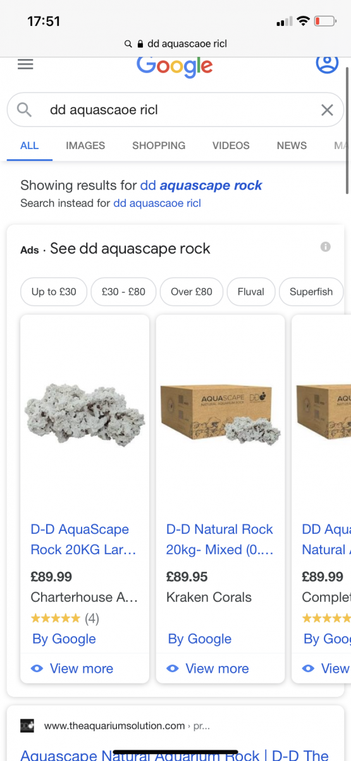The height and width of the screenshot is (761, 351).
Task: Open the Google account profile icon
Action: point(327,63)
